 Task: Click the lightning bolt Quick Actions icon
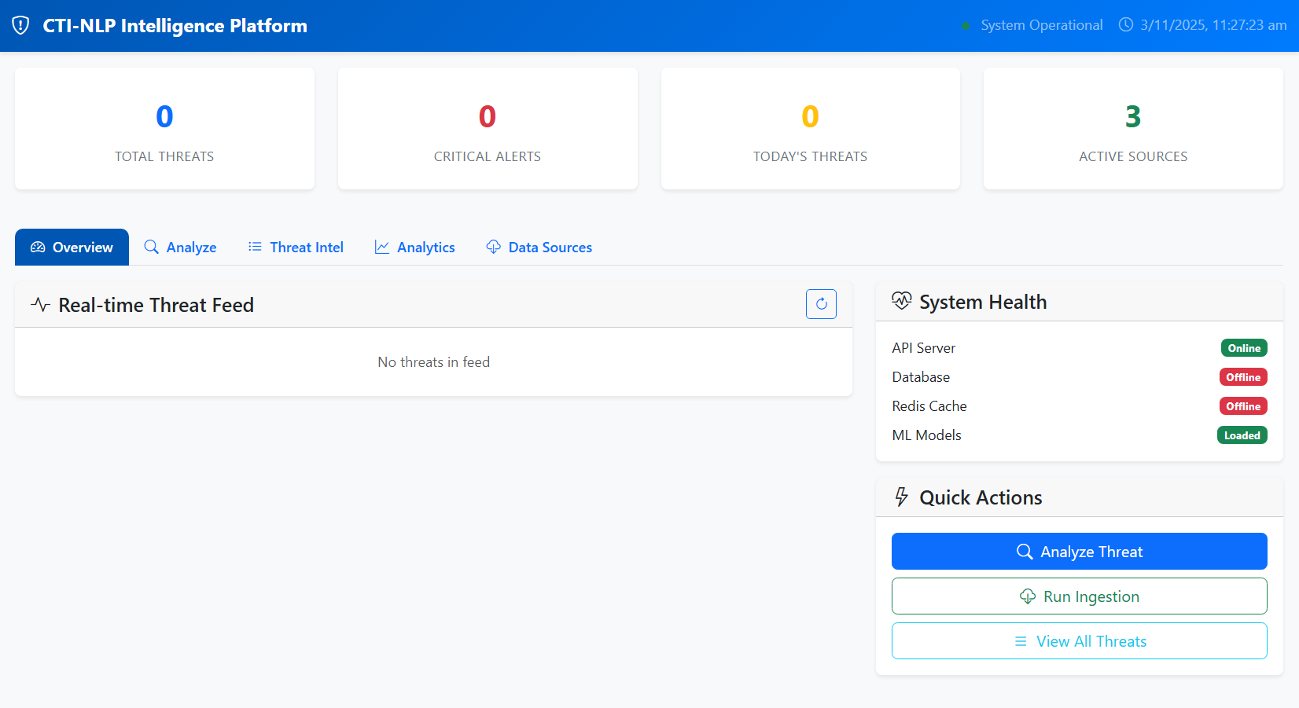tap(901, 497)
